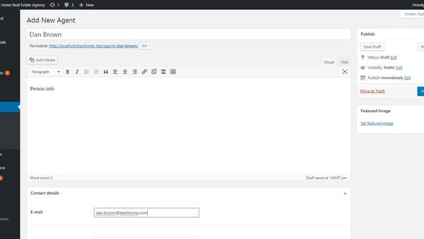424x239 pixels.
Task: Insert a numbered list
Action: pyautogui.click(x=96, y=72)
